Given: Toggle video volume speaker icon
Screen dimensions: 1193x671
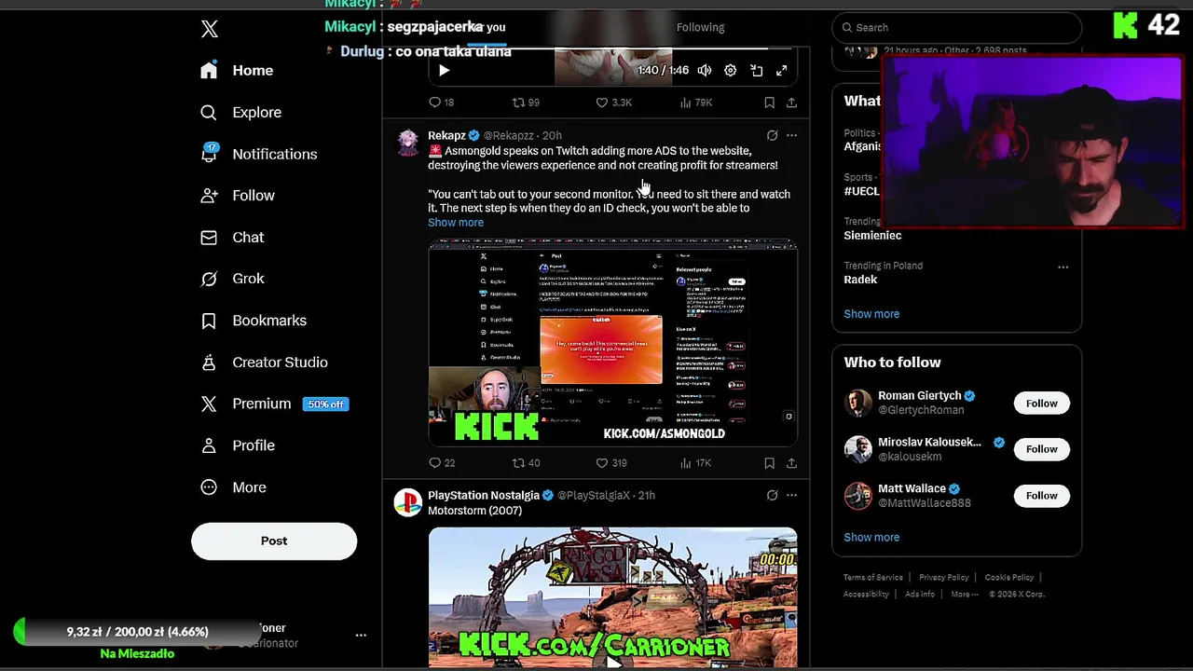Looking at the screenshot, I should click(705, 70).
